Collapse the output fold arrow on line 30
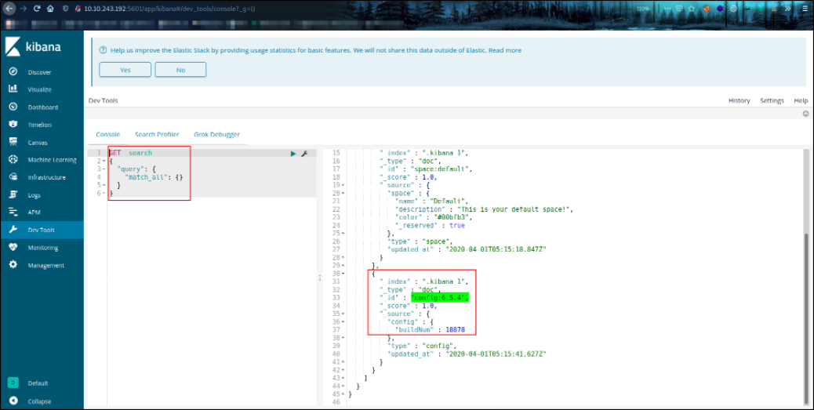This screenshot has height=410, width=814. (343, 274)
